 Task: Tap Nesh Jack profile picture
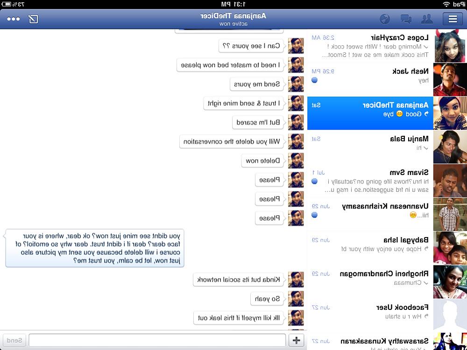pyautogui.click(x=450, y=79)
